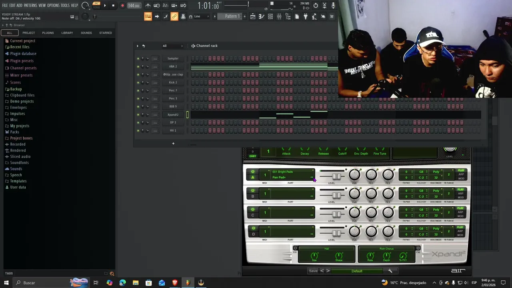Click the magnet snap icon beside Line

coord(190,16)
